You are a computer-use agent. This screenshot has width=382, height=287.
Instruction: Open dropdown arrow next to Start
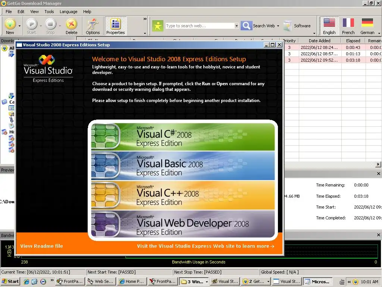[x=41, y=26]
